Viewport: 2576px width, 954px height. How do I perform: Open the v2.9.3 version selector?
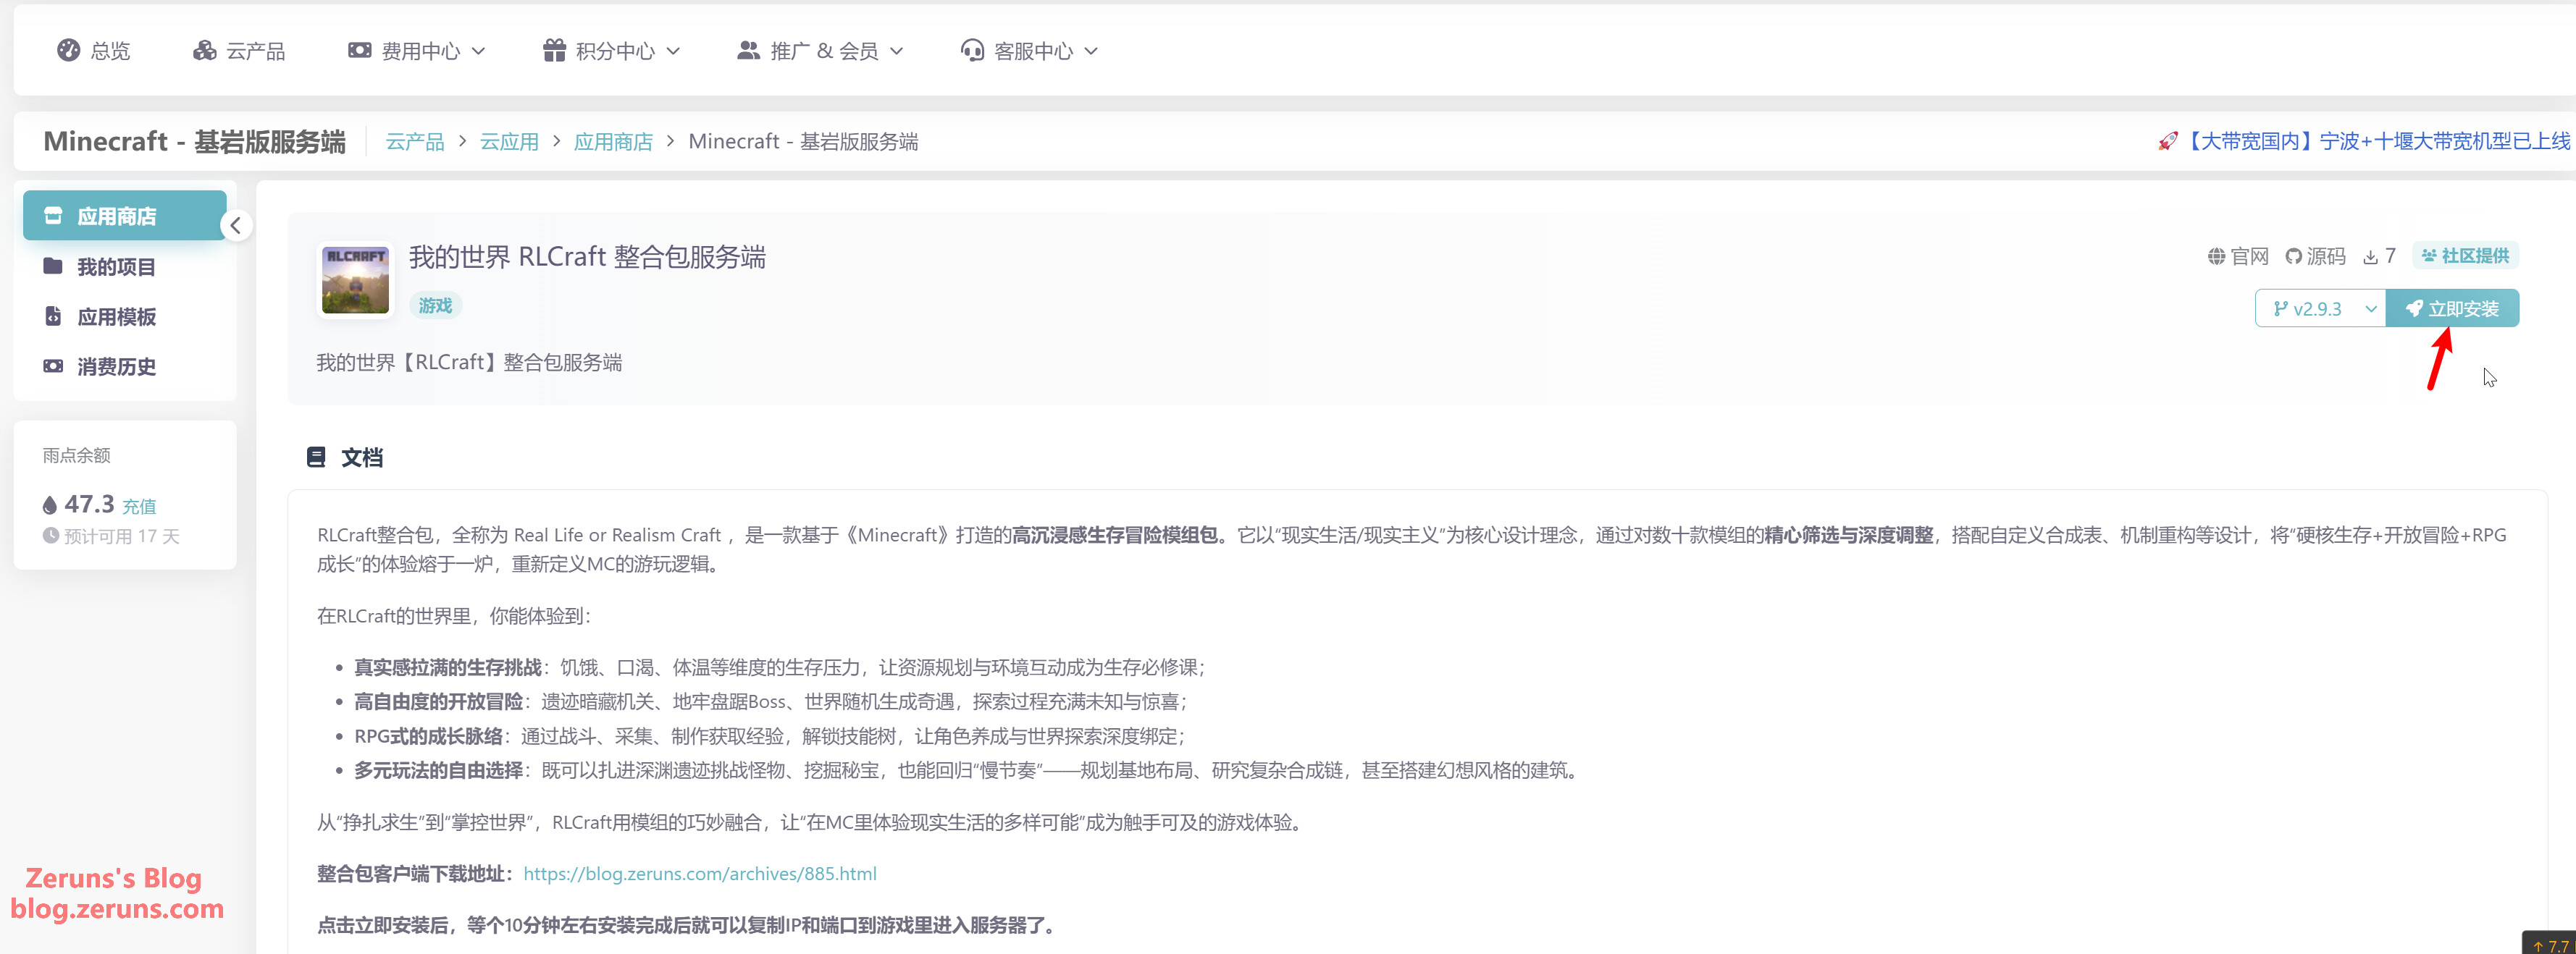pyautogui.click(x=2320, y=308)
